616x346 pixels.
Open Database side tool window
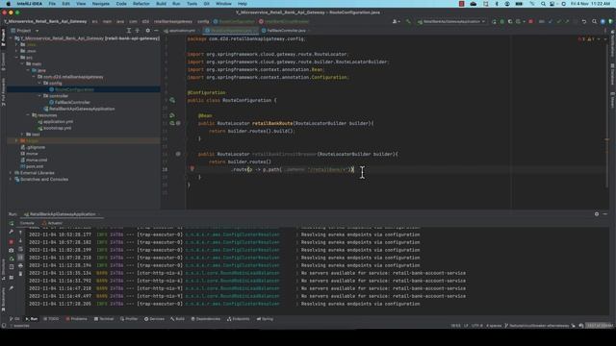tap(612, 74)
